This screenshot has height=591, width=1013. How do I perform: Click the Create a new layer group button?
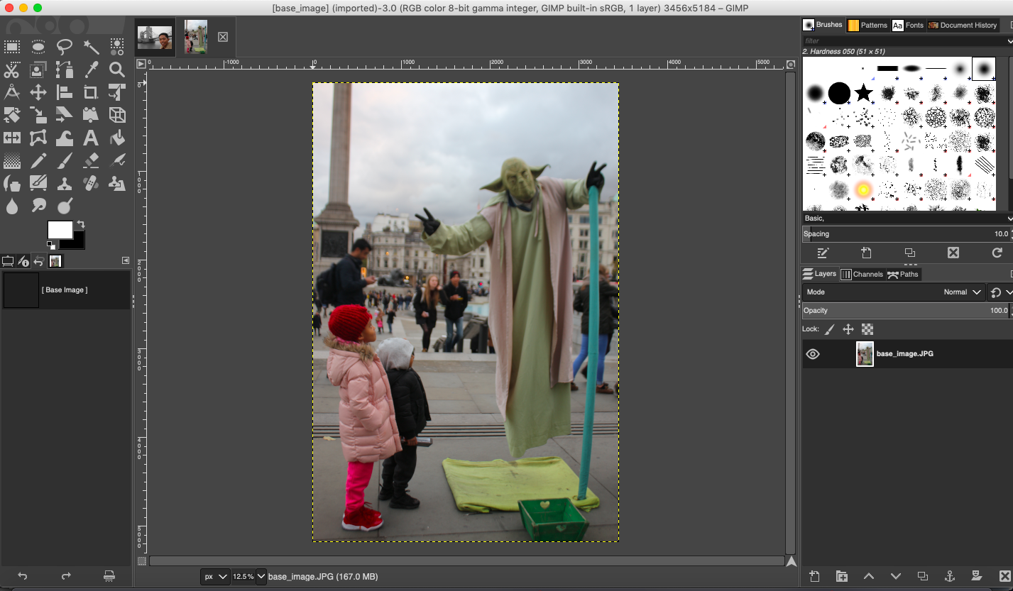click(841, 576)
